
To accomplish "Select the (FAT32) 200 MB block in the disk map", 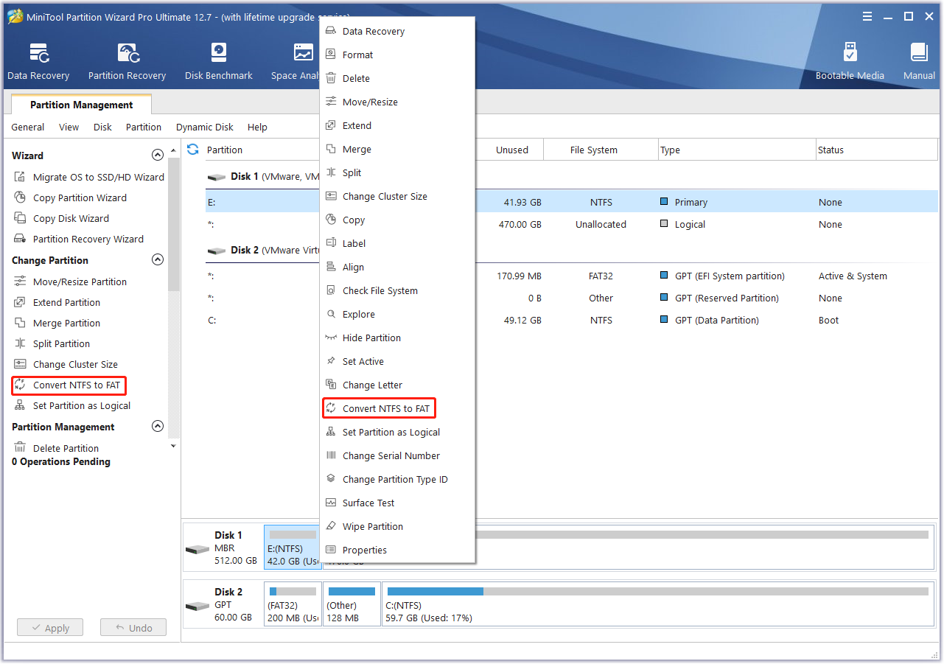I will click(293, 604).
